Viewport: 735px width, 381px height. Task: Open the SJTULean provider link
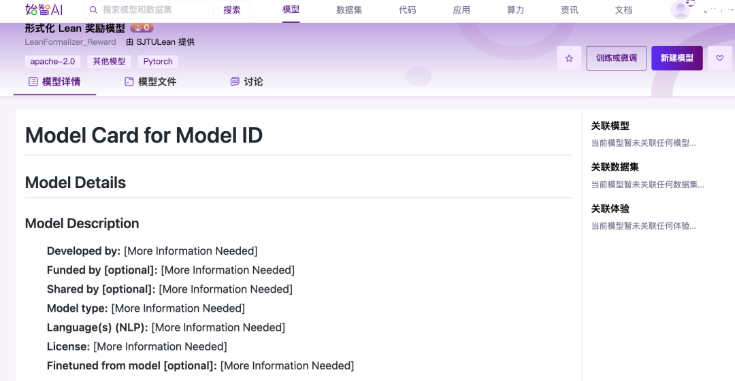(x=156, y=42)
